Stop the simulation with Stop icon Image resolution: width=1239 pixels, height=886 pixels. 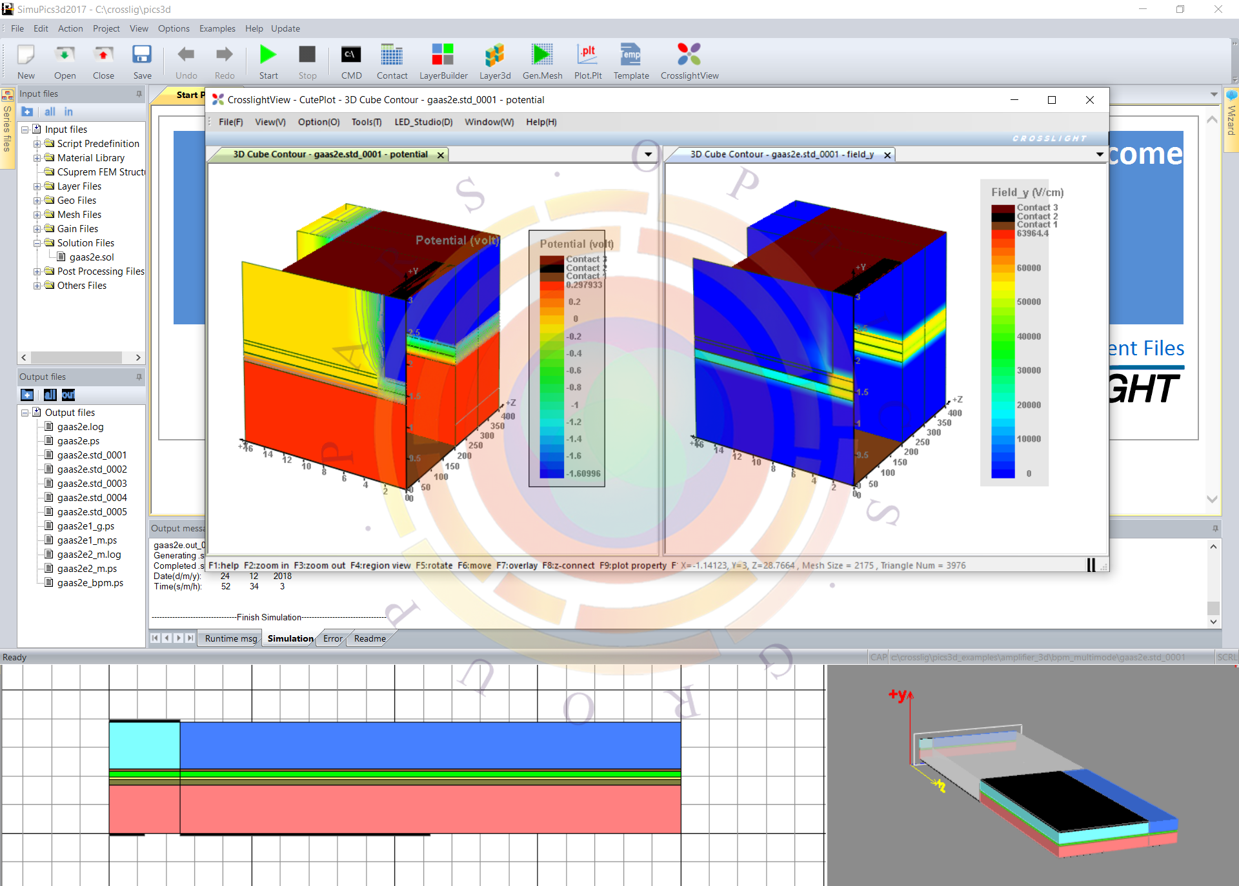point(307,61)
